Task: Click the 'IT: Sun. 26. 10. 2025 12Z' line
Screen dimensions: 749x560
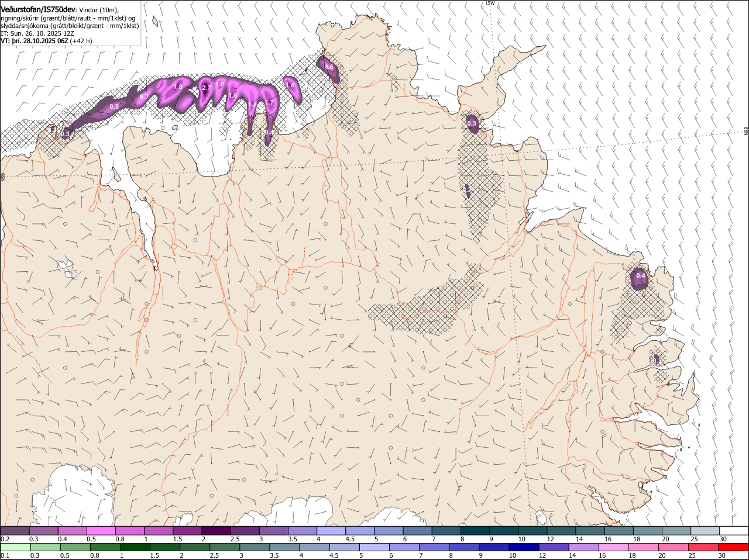Action: [37, 33]
